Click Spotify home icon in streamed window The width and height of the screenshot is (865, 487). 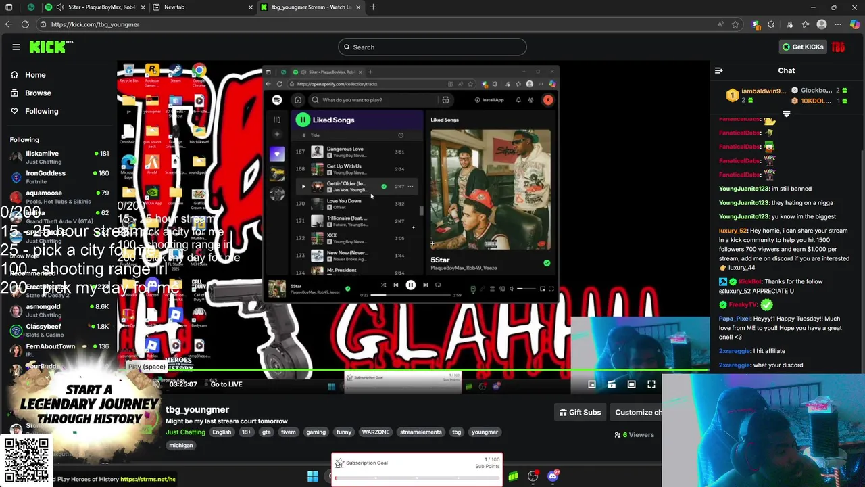coord(298,100)
